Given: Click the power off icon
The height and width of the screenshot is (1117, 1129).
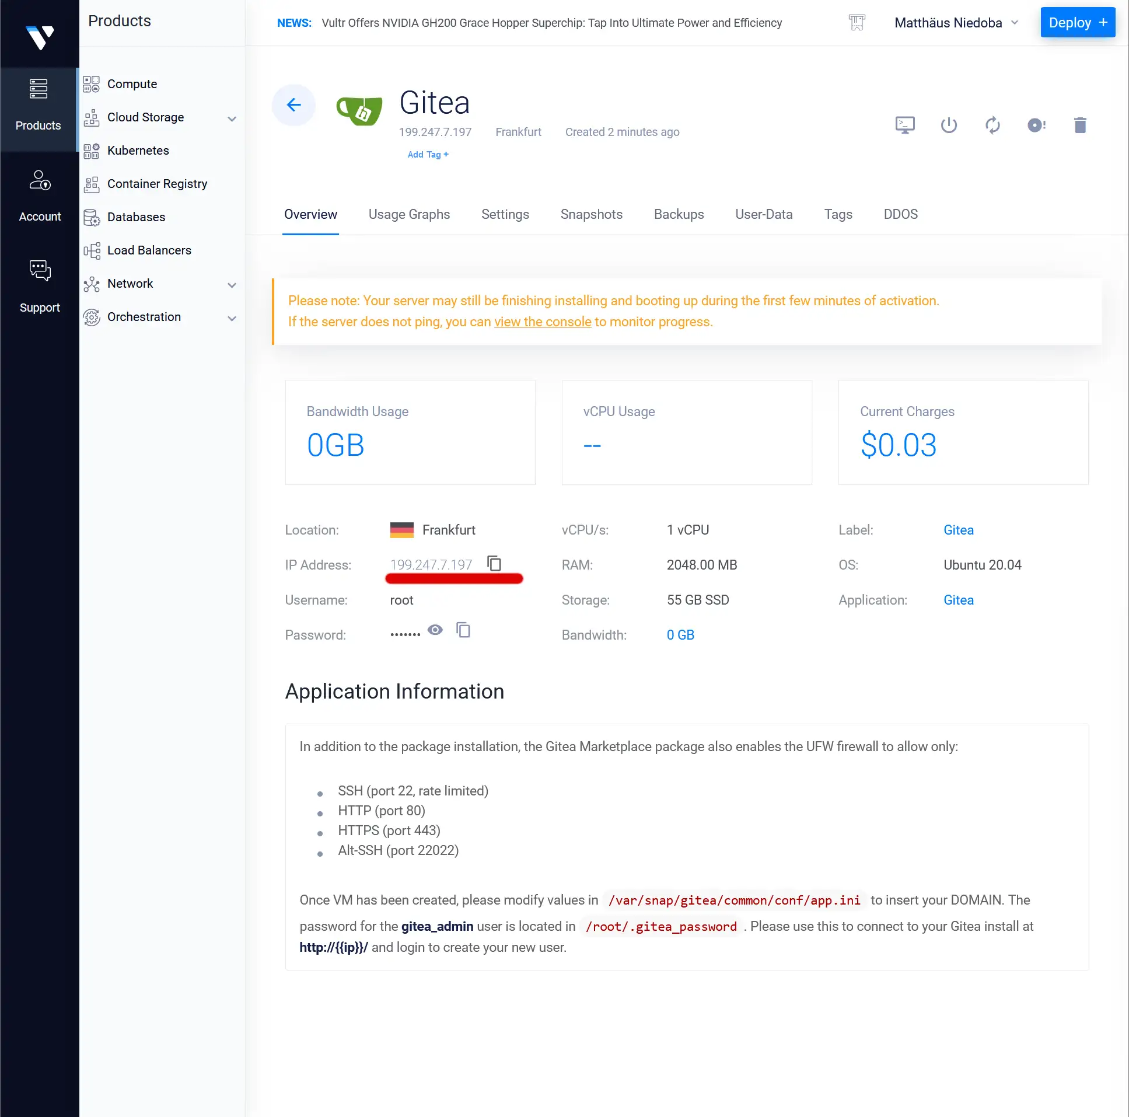Looking at the screenshot, I should pyautogui.click(x=949, y=124).
